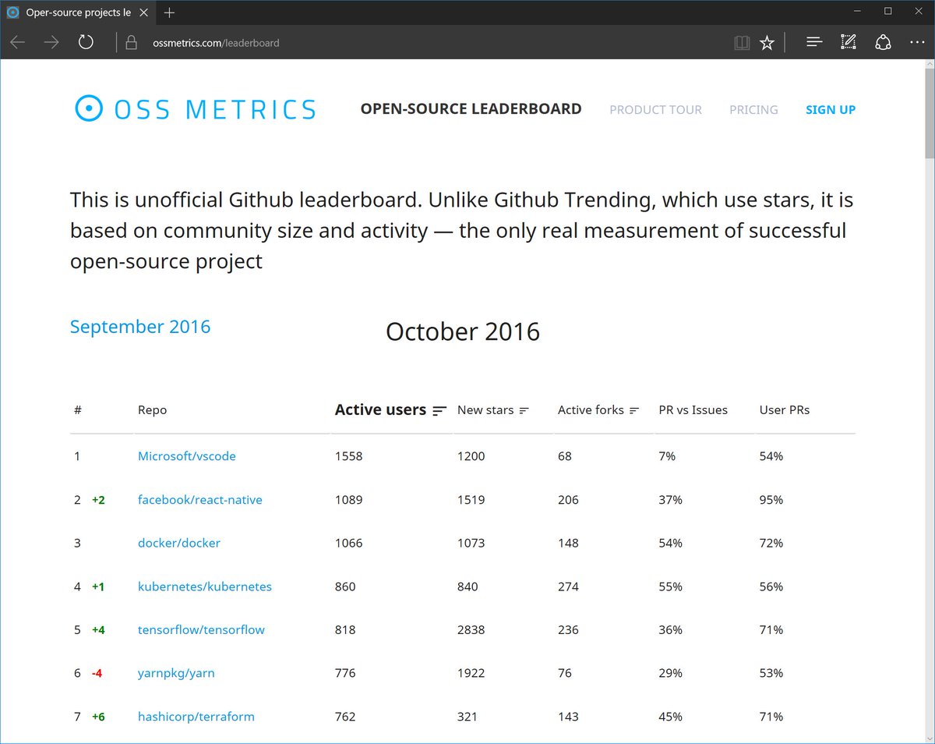
Task: Open the Pricing nav link
Action: (x=753, y=110)
